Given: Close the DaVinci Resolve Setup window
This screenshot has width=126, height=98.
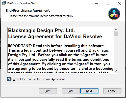Looking at the screenshot, I should [x=119, y=3].
